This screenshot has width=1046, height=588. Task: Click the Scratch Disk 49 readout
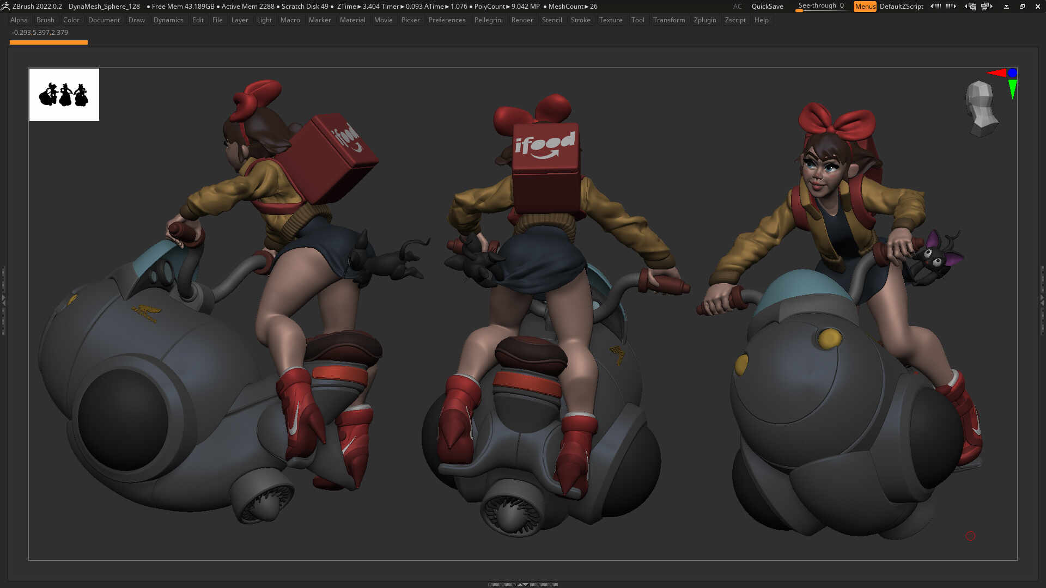click(x=305, y=7)
